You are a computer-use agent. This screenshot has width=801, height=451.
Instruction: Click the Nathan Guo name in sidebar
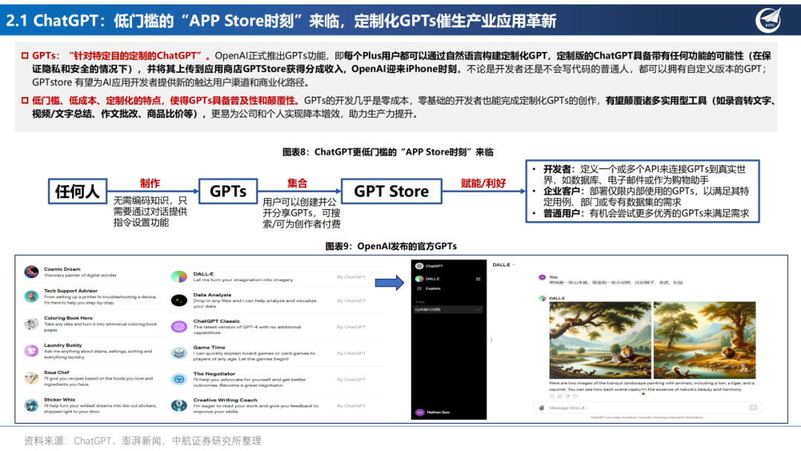click(x=438, y=412)
